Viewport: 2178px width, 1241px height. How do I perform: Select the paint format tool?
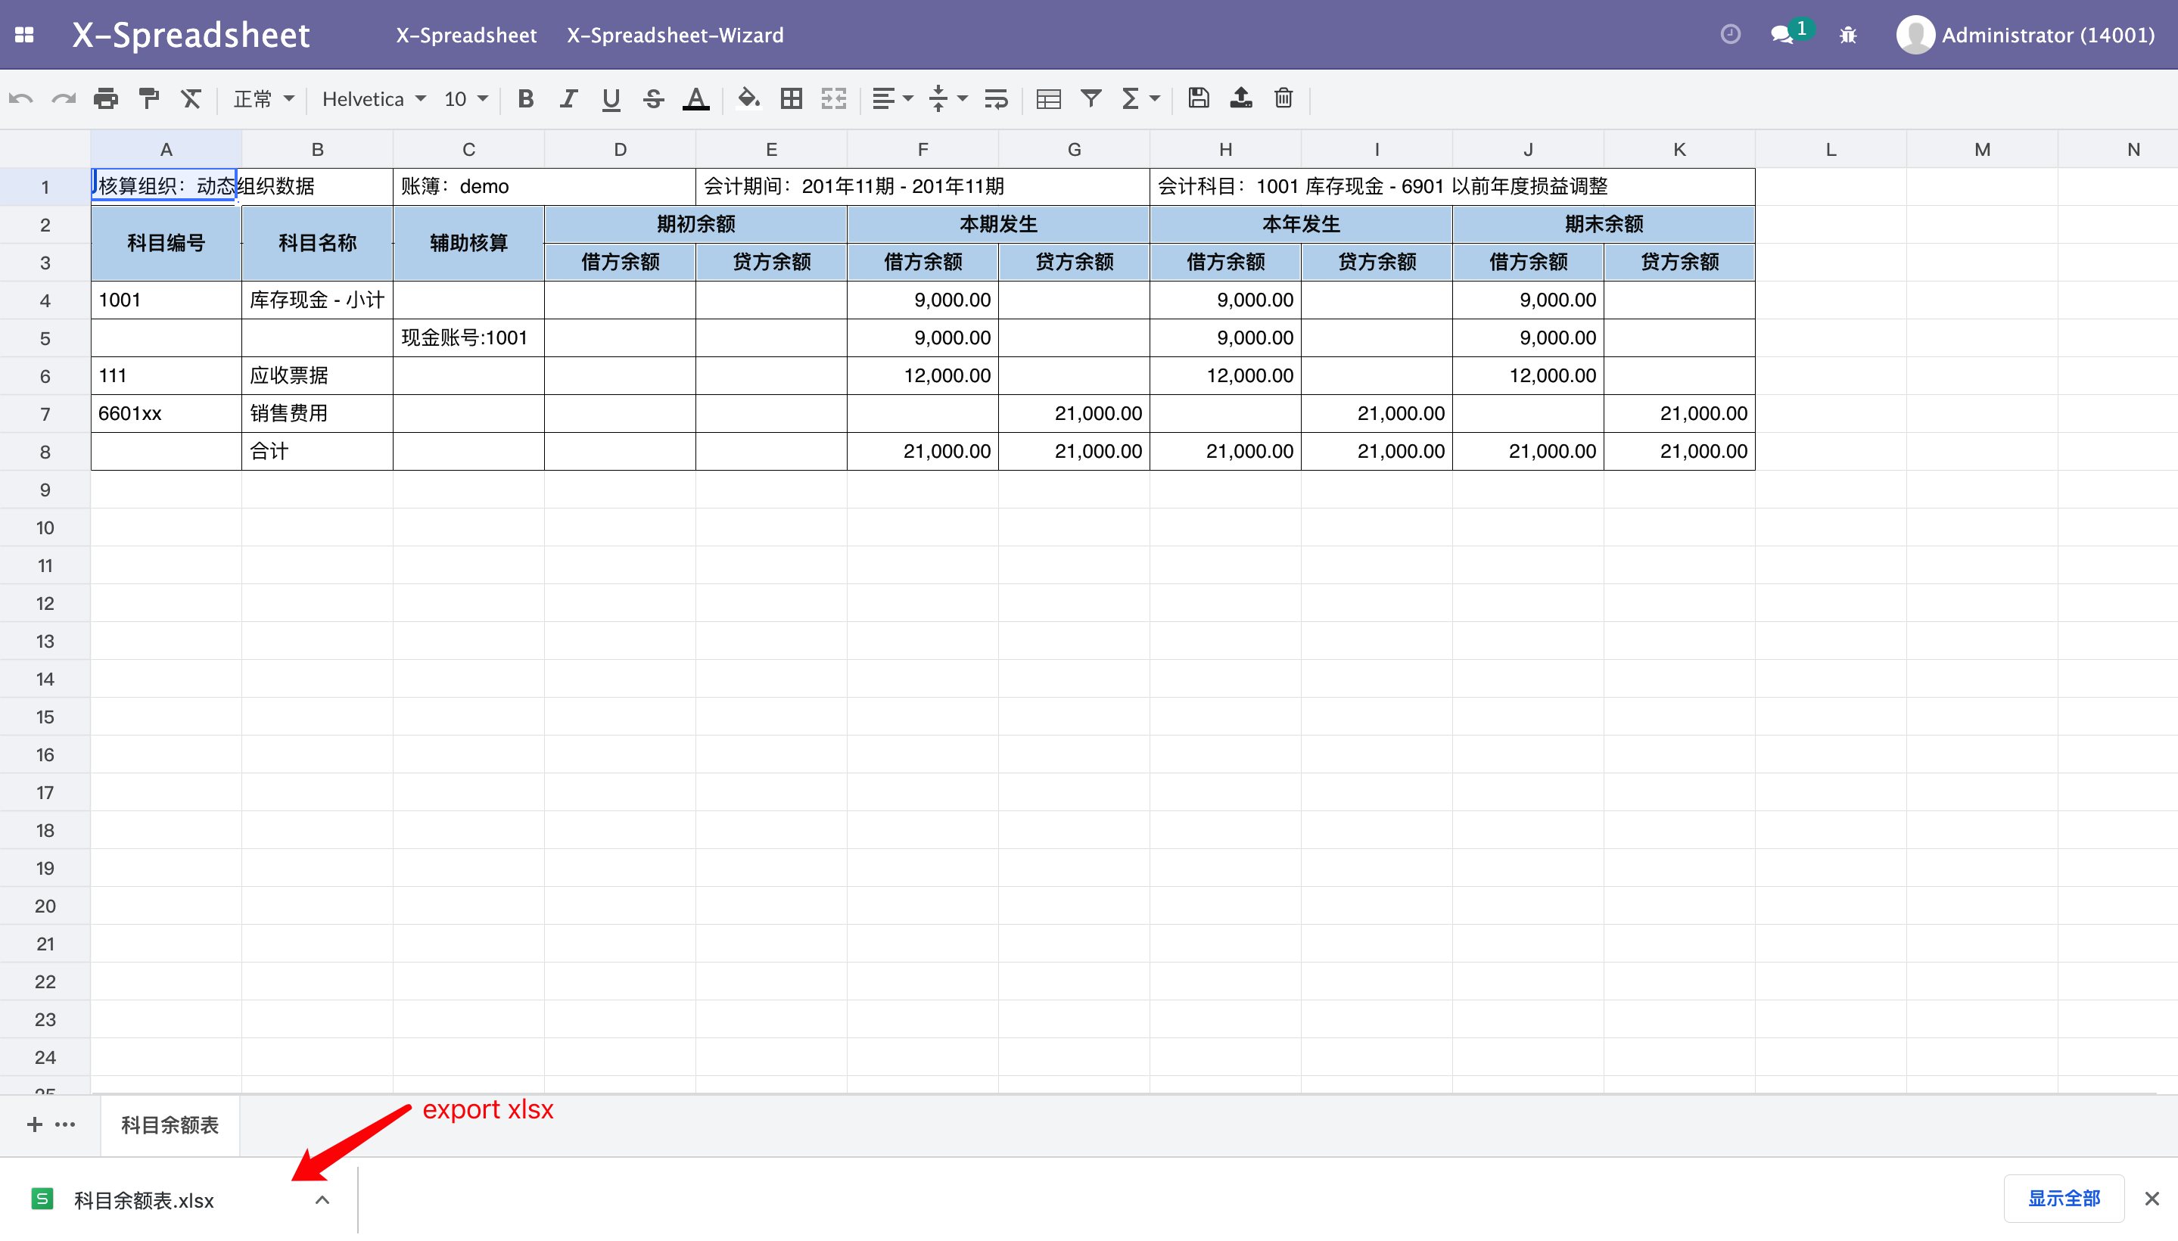148,98
